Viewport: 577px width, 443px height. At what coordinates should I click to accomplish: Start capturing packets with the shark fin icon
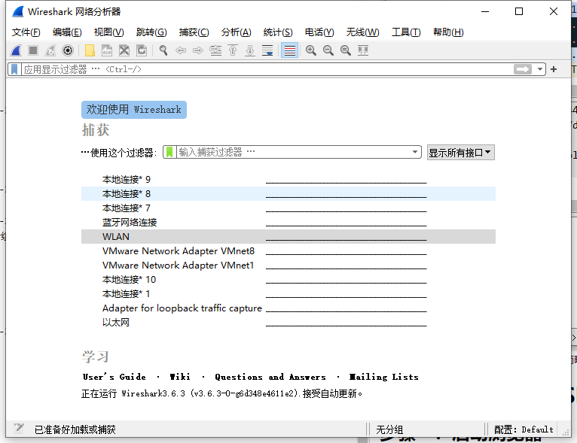(16, 50)
